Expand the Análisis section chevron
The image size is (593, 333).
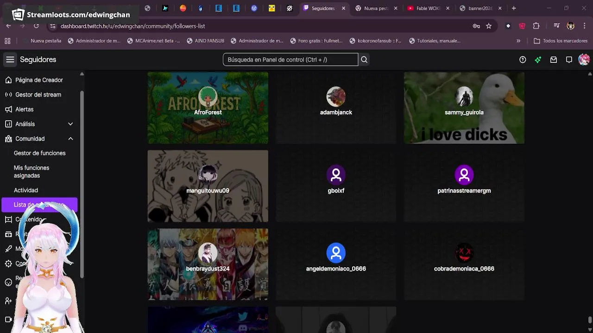70,124
